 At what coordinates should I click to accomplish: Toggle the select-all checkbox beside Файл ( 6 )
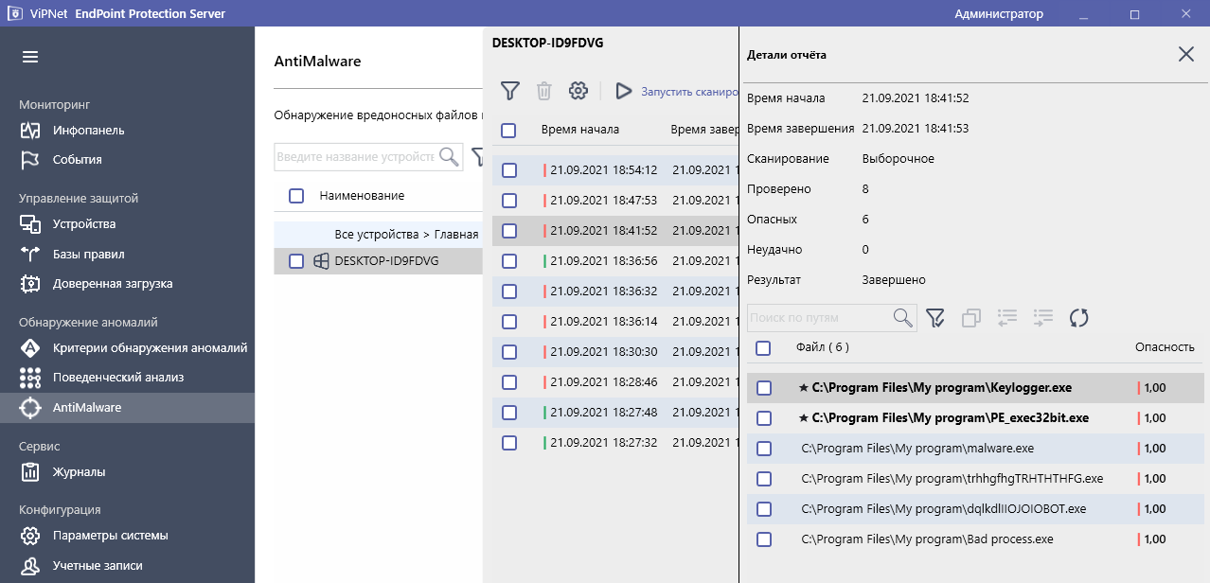click(x=763, y=348)
